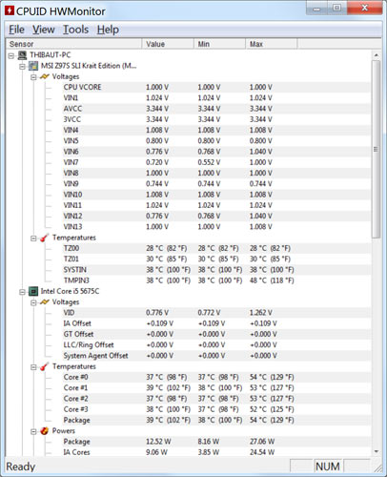The image size is (387, 477).
Task: Collapse the MSI Z97S SLI Krait Edition node
Action: point(22,67)
